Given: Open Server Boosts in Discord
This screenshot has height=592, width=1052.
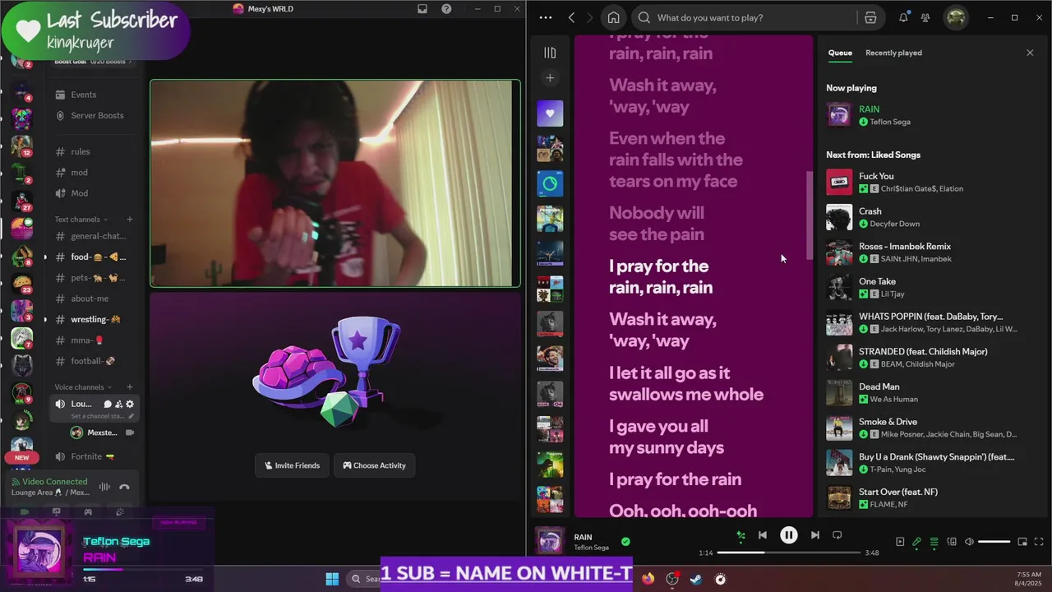Looking at the screenshot, I should point(95,115).
